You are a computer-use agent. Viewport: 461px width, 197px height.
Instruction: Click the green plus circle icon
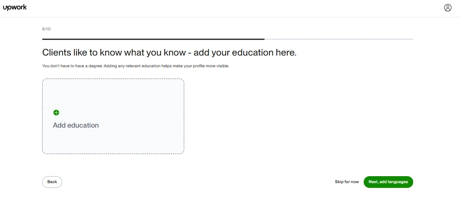56,113
